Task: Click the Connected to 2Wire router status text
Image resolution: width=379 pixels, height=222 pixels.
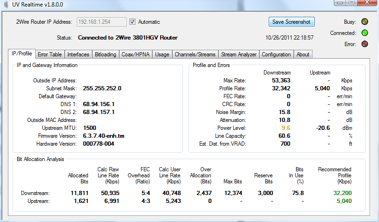Action: tap(128, 37)
